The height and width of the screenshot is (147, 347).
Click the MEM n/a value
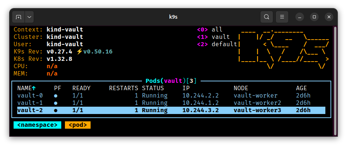click(52, 74)
